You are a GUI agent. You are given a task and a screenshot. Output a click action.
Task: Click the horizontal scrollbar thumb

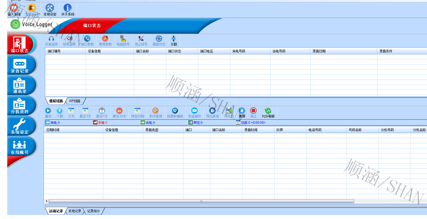pos(201,201)
